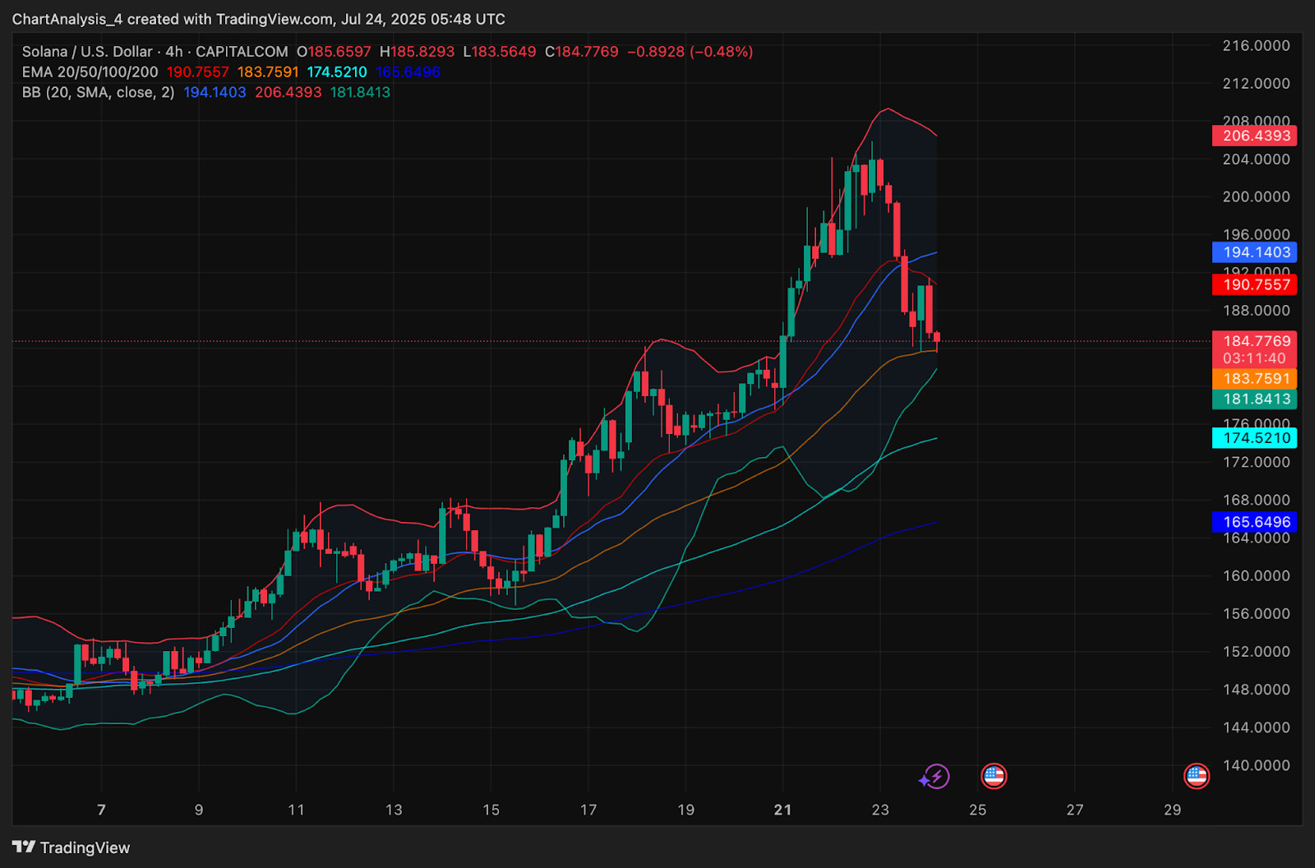This screenshot has width=1315, height=868.
Task: Click the blue 194.1403 price label
Action: [x=1254, y=252]
